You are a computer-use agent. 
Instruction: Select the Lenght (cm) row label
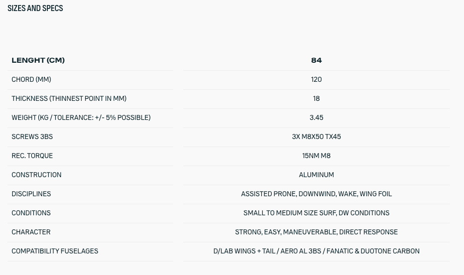[x=38, y=60]
